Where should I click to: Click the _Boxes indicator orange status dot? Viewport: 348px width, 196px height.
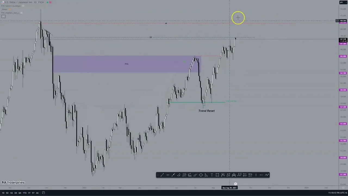point(10,9)
